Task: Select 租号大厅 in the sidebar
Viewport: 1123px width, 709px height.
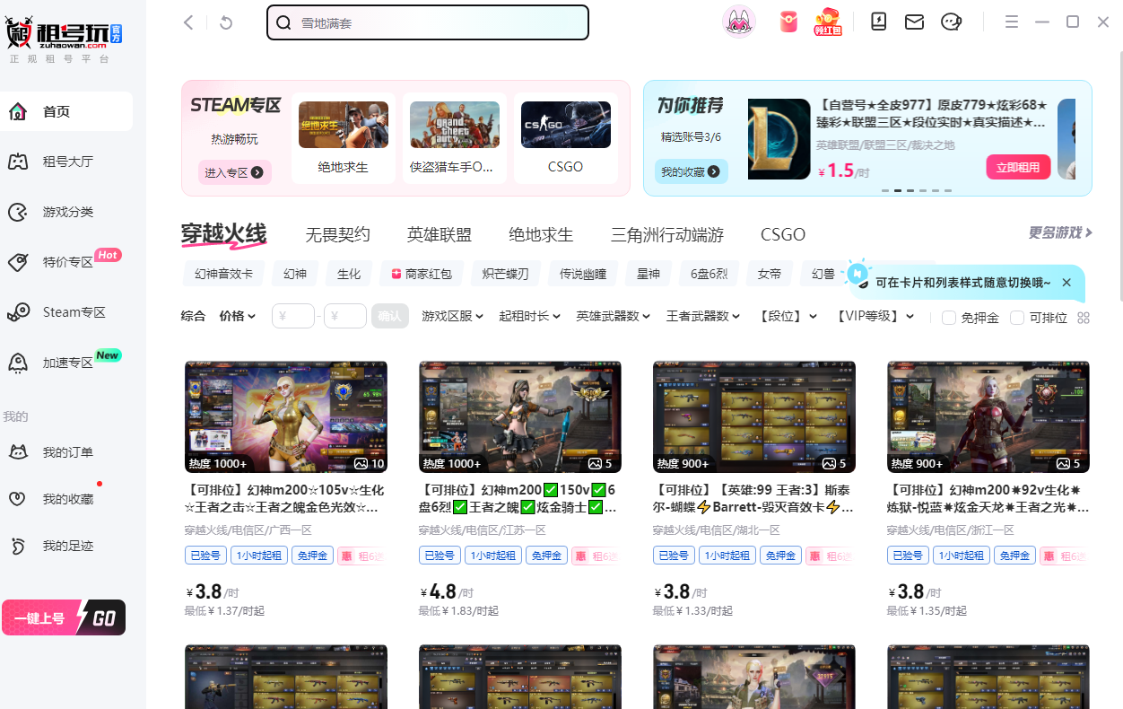Action: tap(67, 162)
